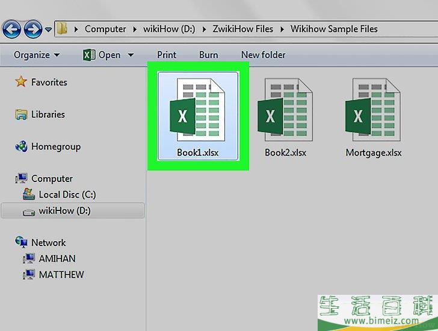This screenshot has height=331, width=438.
Task: Open the recent locations dropdown arrow
Action: tap(48, 29)
